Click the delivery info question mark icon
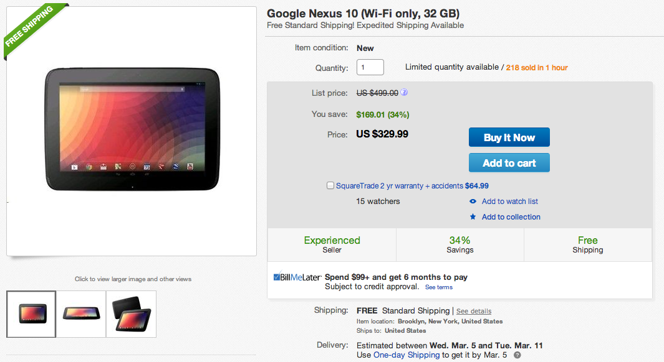The width and height of the screenshot is (664, 362). click(517, 355)
